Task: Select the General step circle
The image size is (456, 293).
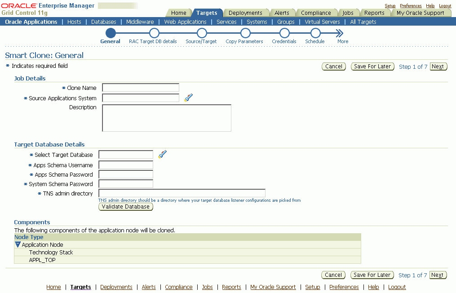Action: 111,33
